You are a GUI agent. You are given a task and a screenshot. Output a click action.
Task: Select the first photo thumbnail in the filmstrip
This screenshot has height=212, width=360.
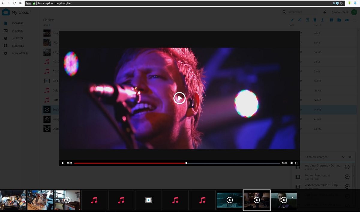click(13, 200)
